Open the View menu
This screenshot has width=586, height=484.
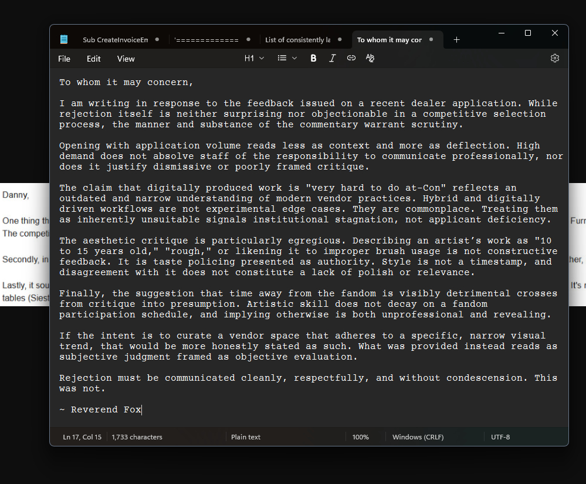click(126, 59)
